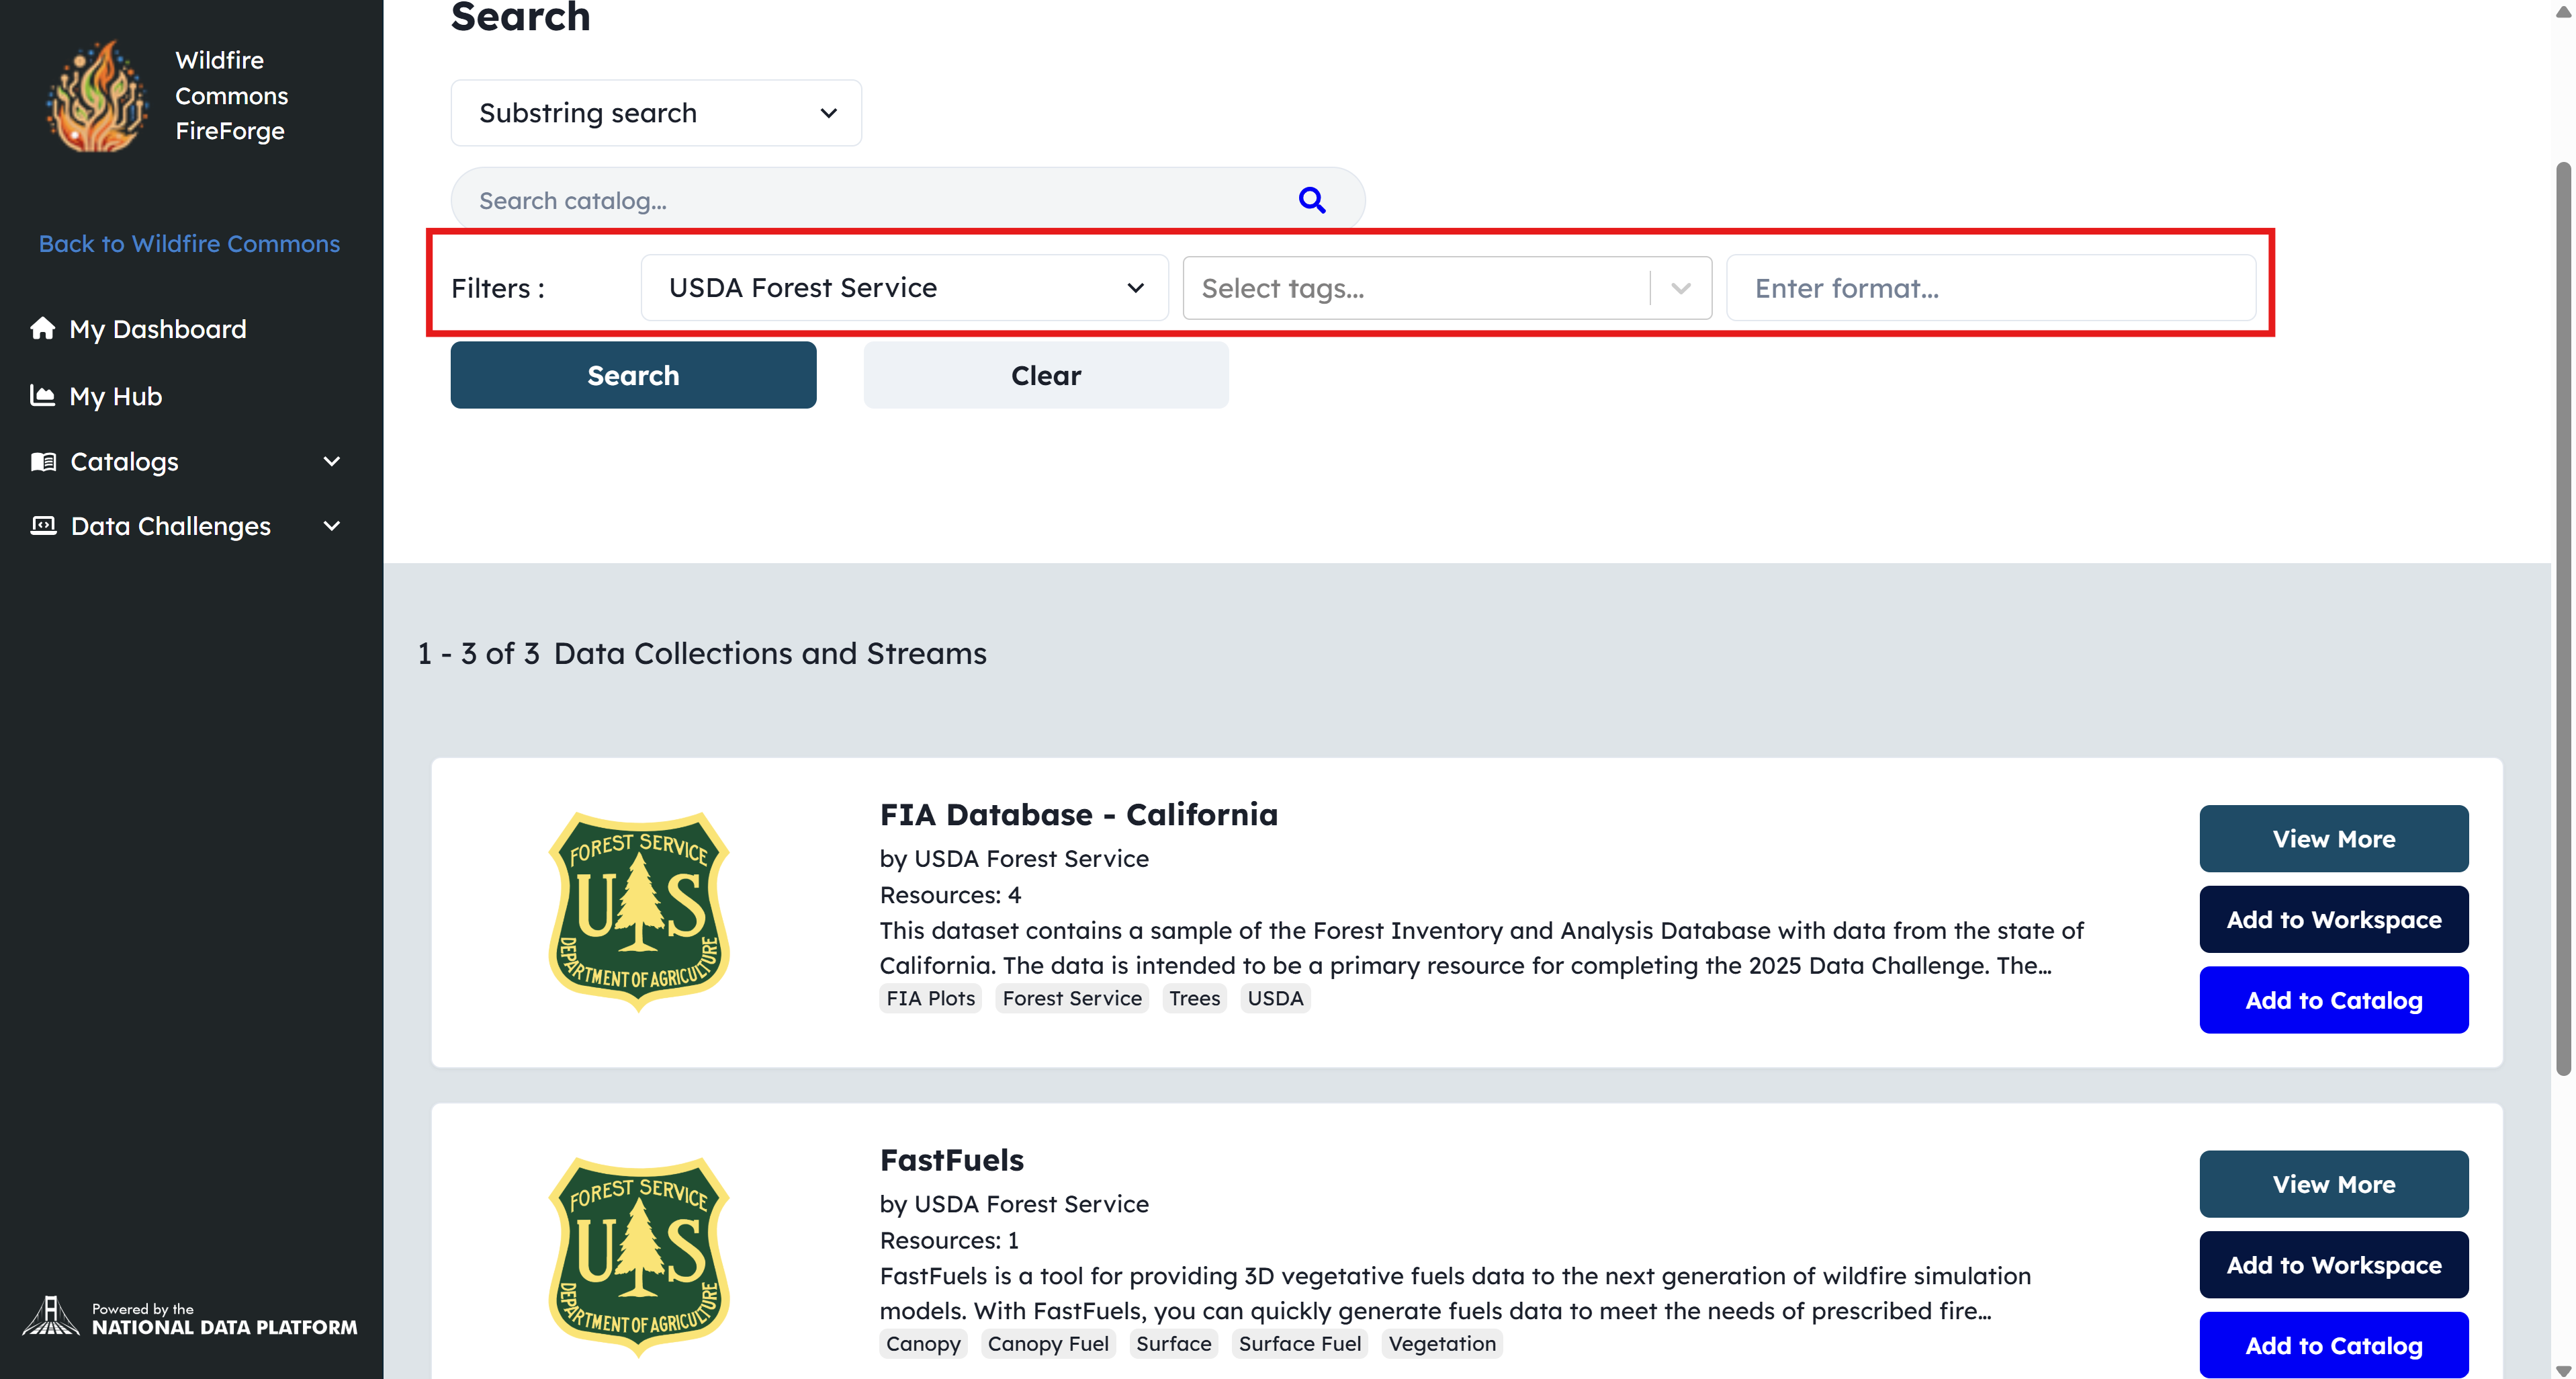
Task: Click the Wildfire Commons FireForge flame logo
Action: coord(97,97)
